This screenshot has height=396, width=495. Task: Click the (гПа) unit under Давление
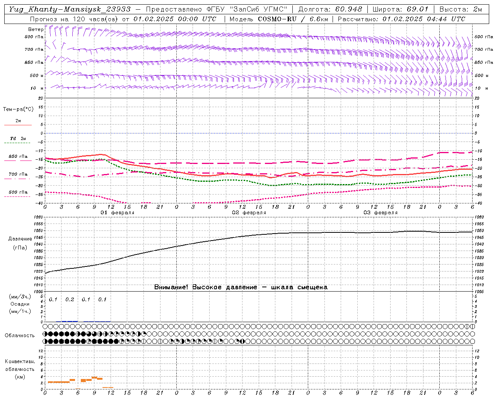[20, 248]
